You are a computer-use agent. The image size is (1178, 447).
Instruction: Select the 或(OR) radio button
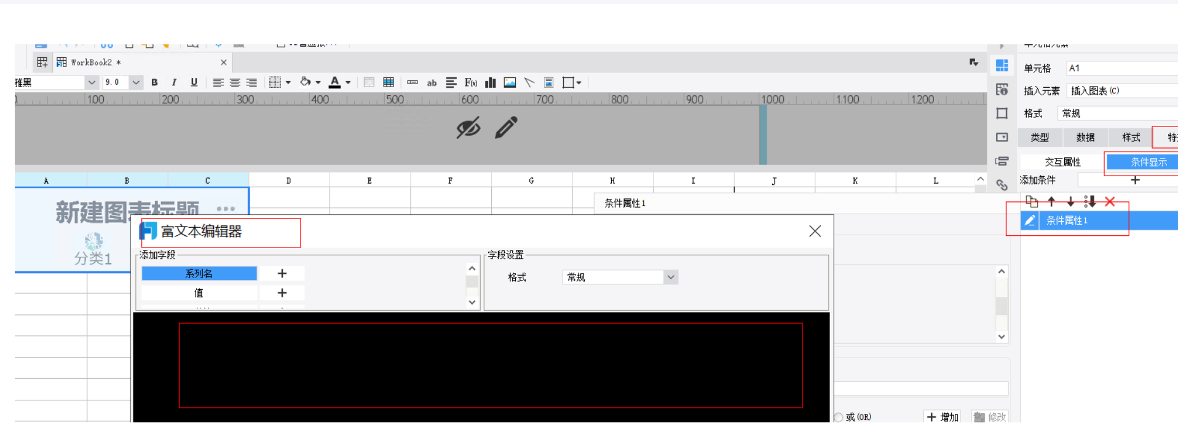pyautogui.click(x=839, y=417)
